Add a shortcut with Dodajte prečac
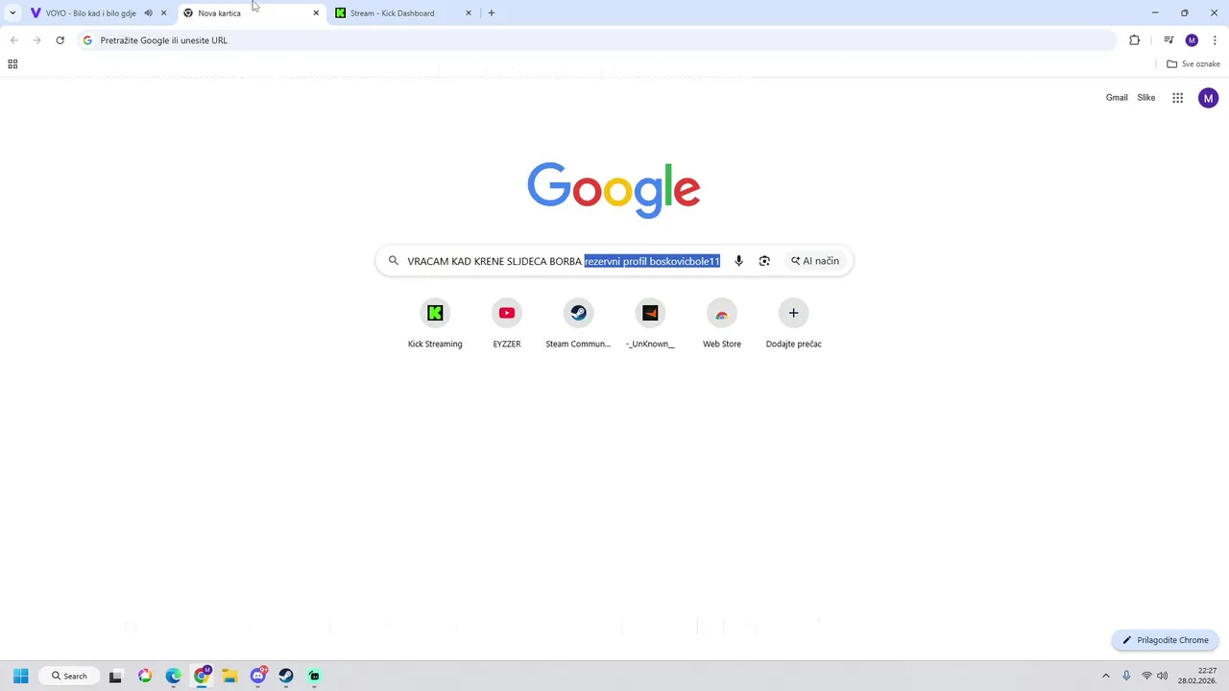 point(793,324)
